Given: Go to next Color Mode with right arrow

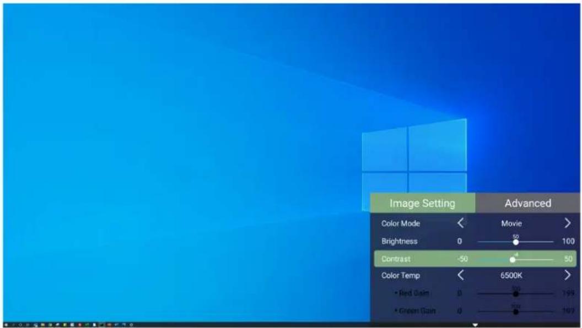Looking at the screenshot, I should [568, 223].
